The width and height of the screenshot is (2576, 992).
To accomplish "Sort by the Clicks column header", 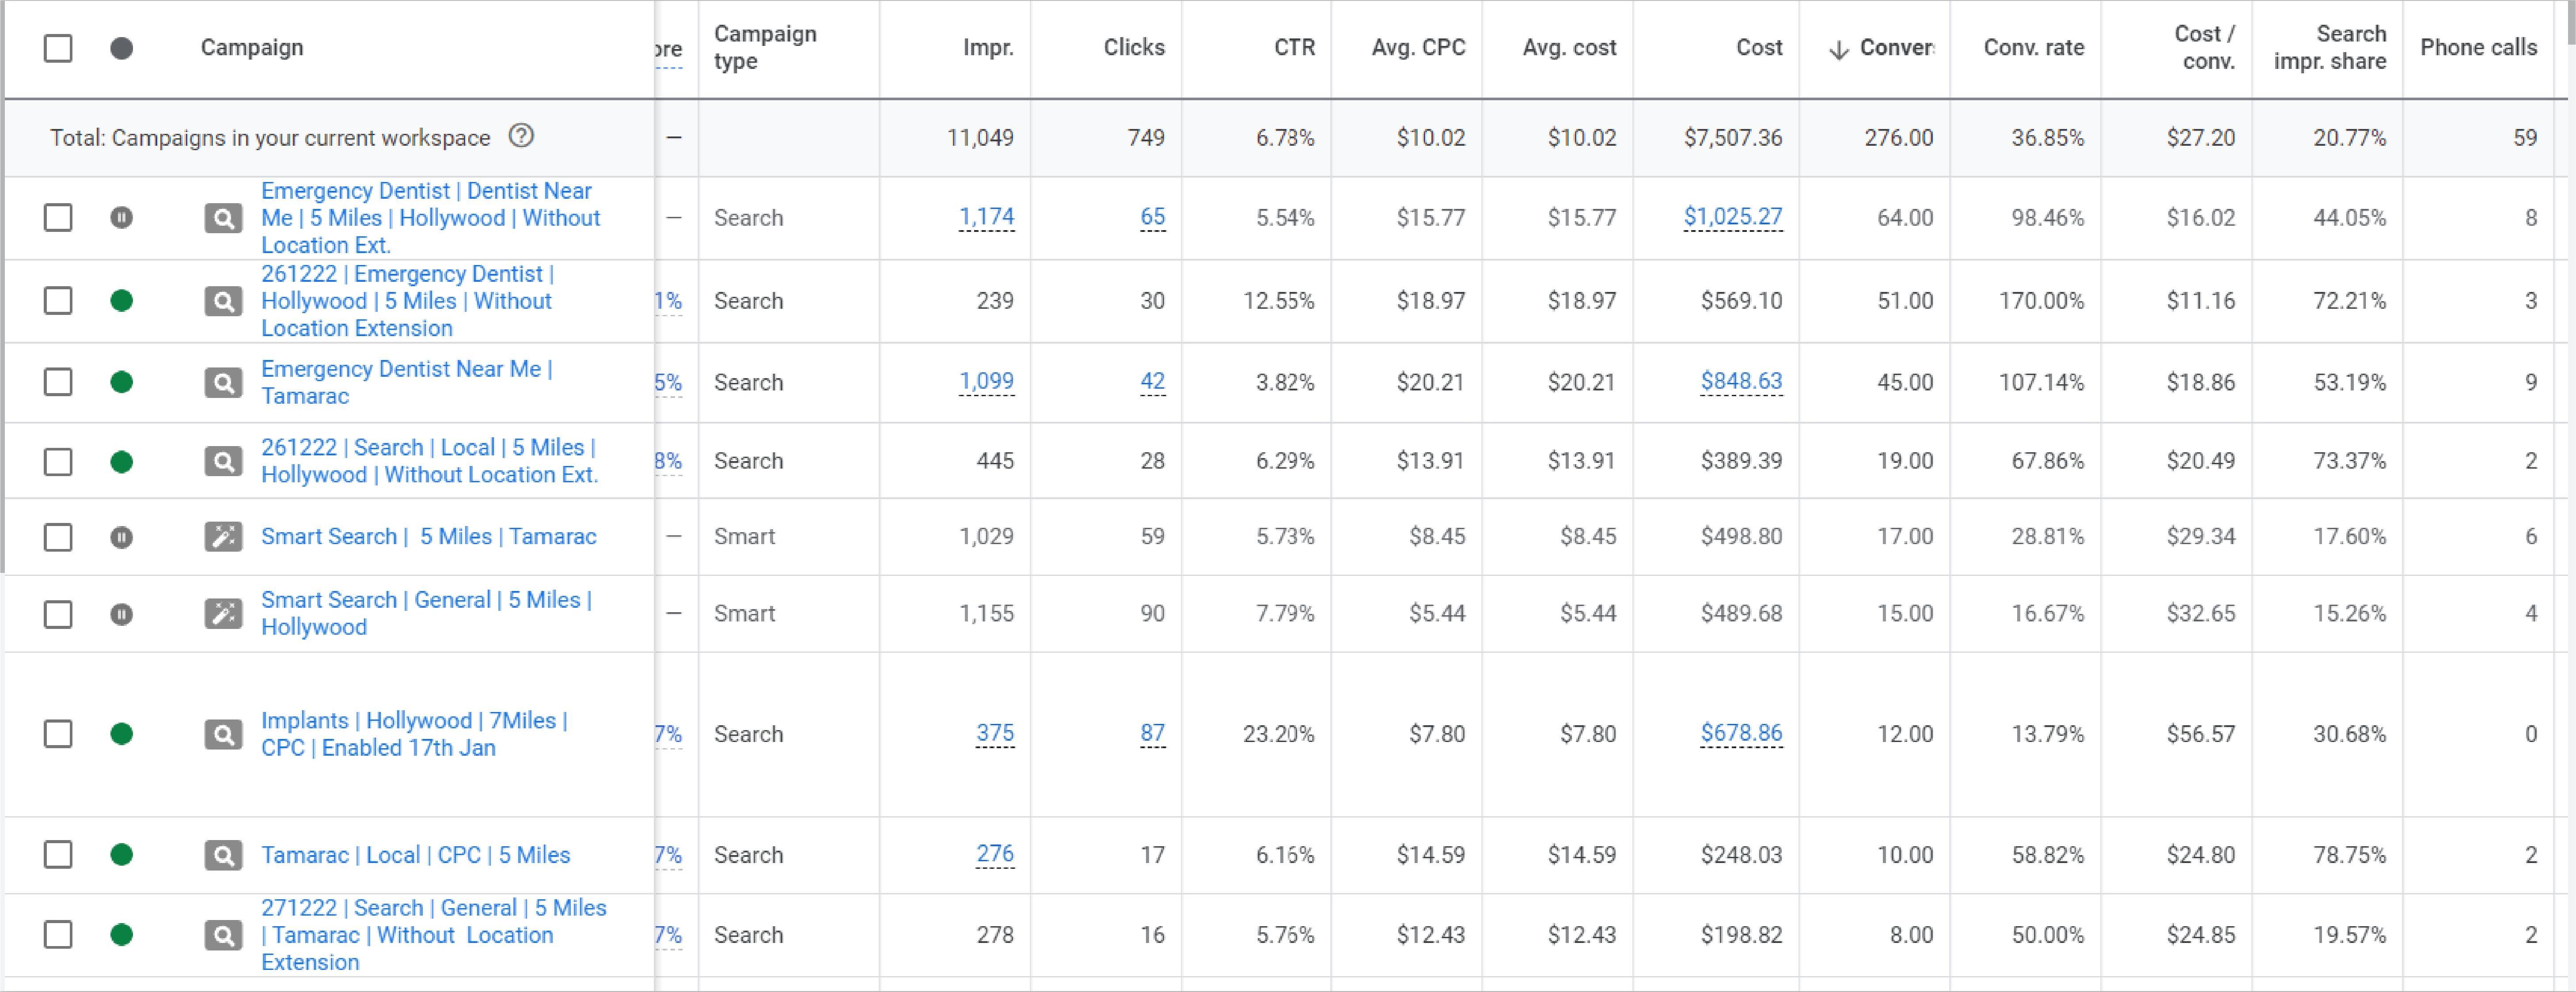I will tap(1133, 47).
